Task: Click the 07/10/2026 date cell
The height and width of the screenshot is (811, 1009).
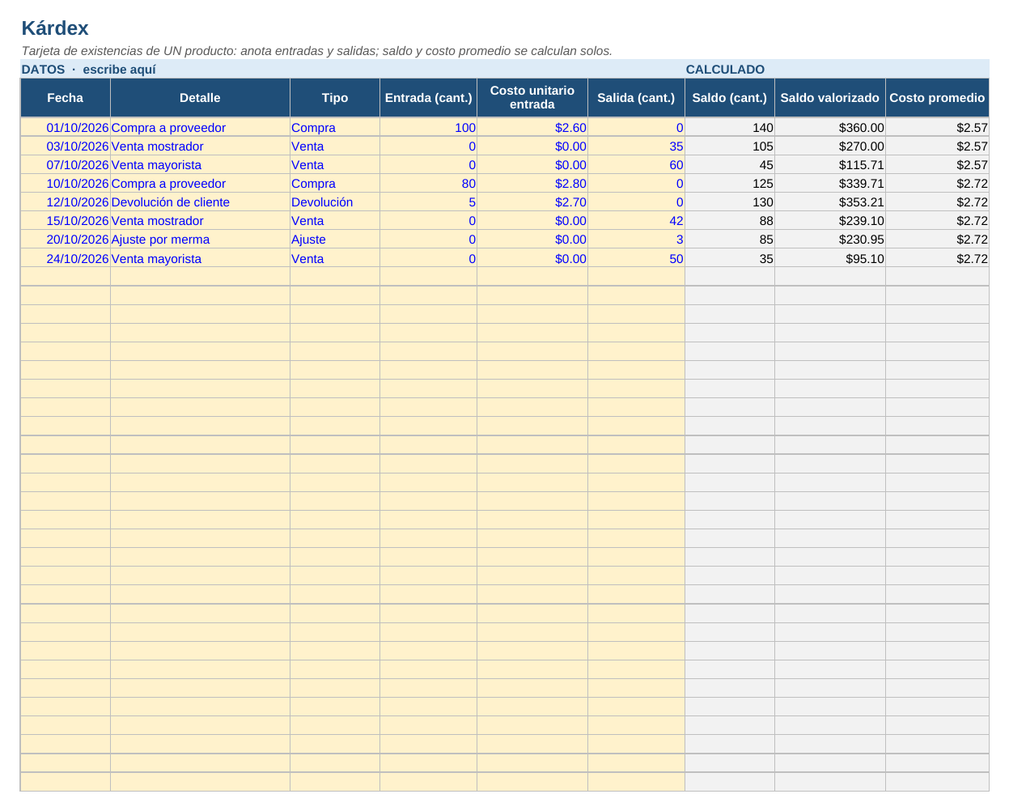Action: [66, 165]
